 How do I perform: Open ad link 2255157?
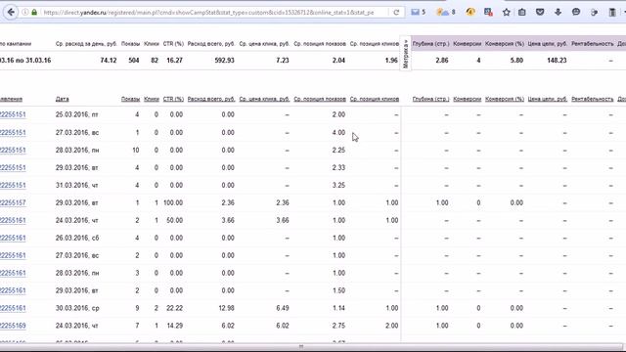coord(13,202)
